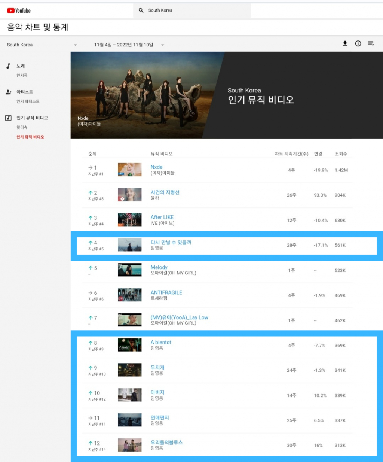Viewport: 383px width, 462px height.
Task: Click the 1.42M view count
Action: [341, 170]
